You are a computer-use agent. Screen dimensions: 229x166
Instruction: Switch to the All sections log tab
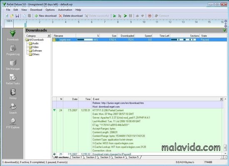tap(61, 157)
